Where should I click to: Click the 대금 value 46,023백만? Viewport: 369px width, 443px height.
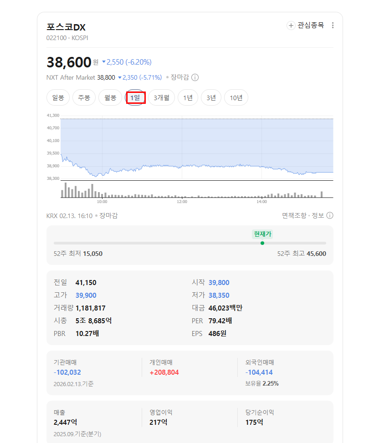[225, 308]
